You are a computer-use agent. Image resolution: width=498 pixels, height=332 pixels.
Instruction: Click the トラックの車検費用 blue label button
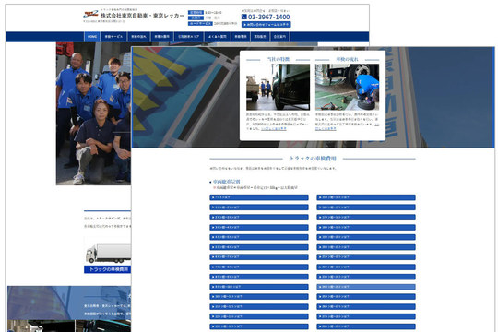click(x=108, y=269)
